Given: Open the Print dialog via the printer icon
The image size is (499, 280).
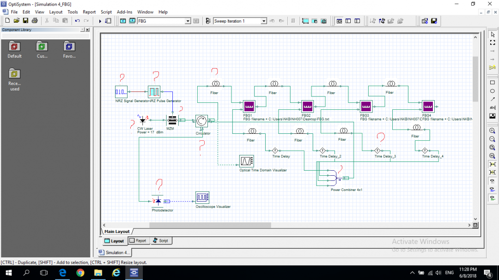Looking at the screenshot, I should pos(34,21).
